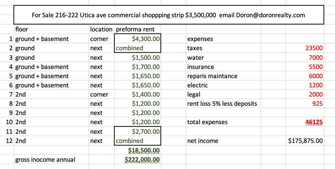Click the $2,700.00 rent cell

tap(138, 132)
